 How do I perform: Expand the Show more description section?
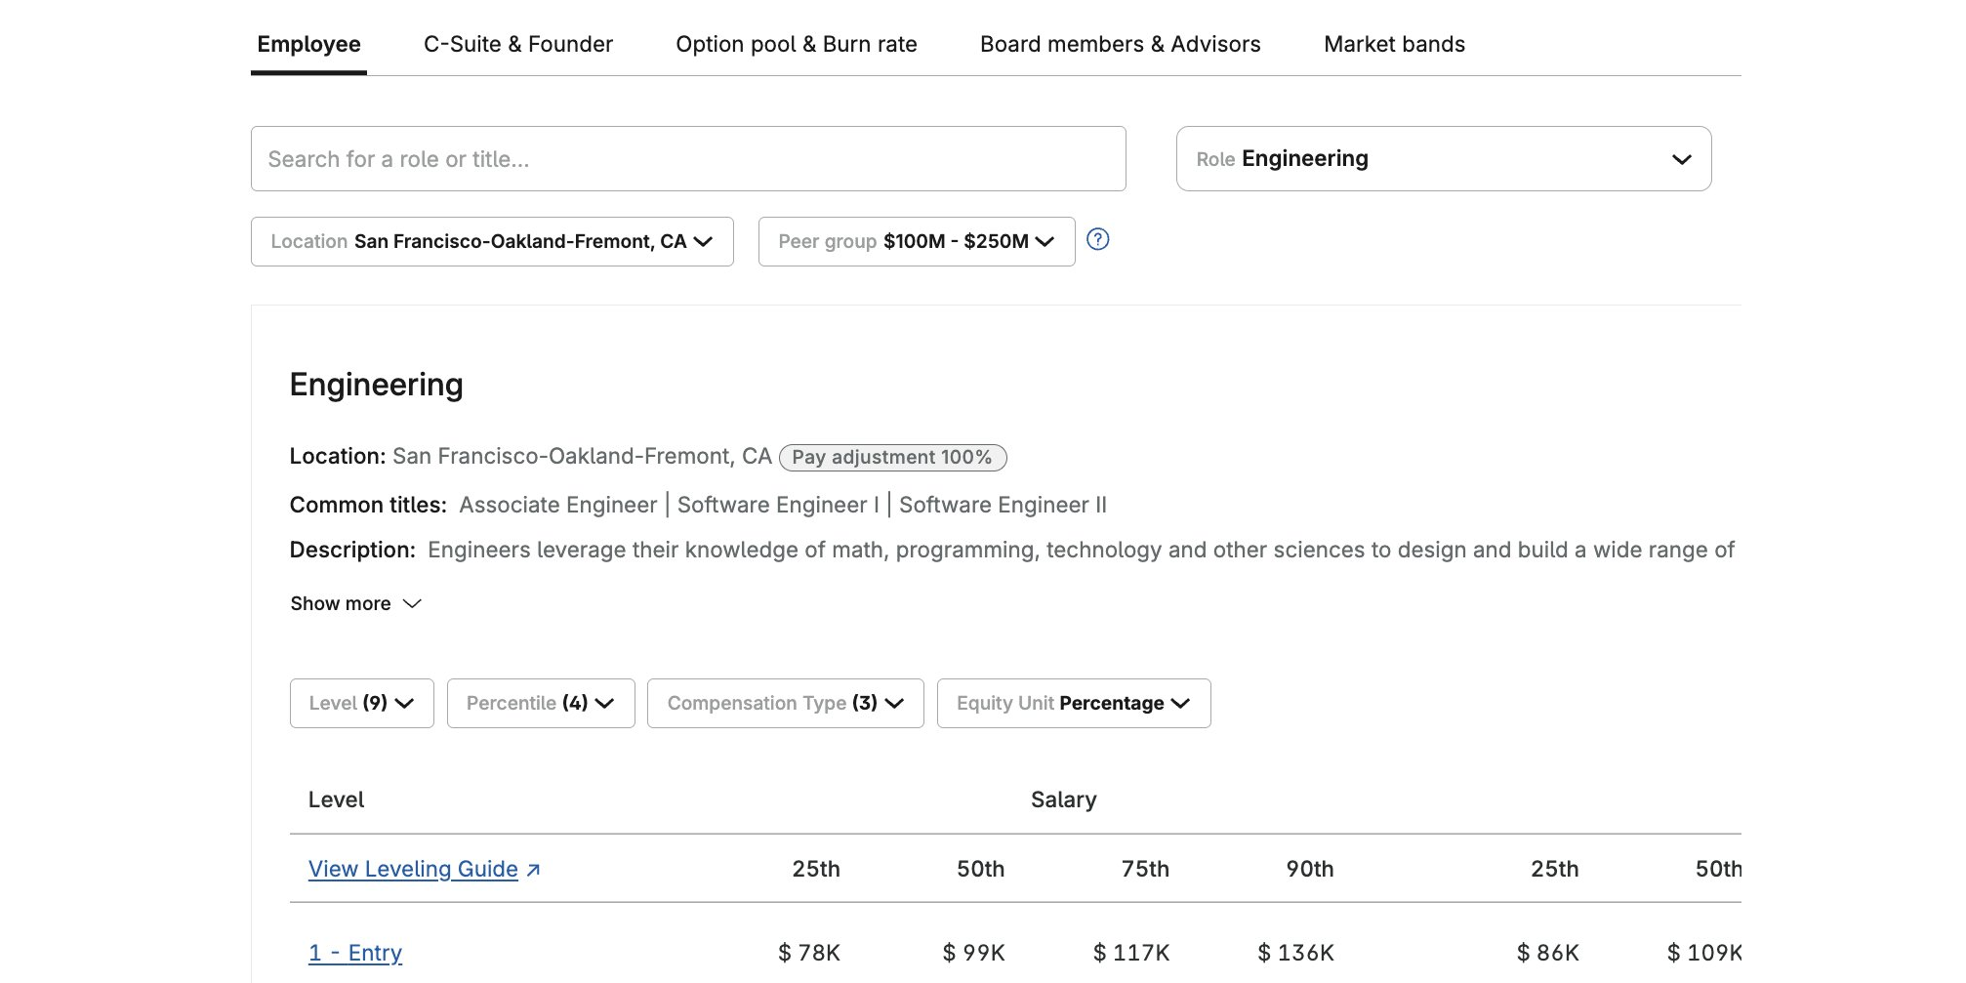[x=354, y=603]
